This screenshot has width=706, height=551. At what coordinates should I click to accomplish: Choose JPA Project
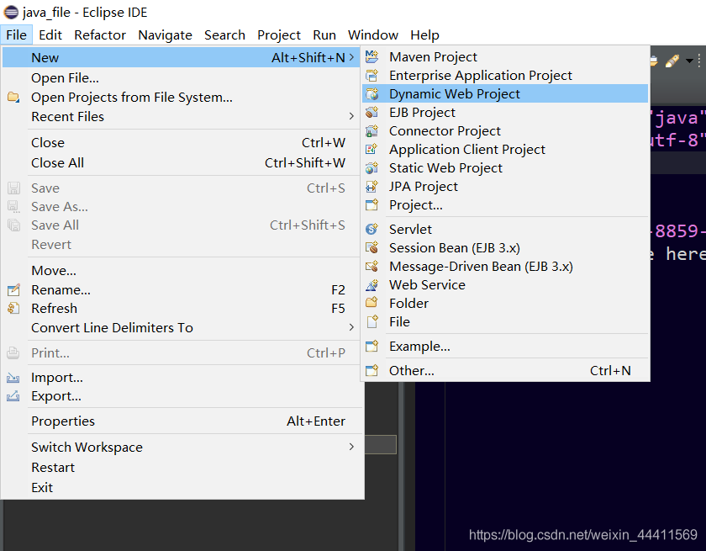coord(505,186)
